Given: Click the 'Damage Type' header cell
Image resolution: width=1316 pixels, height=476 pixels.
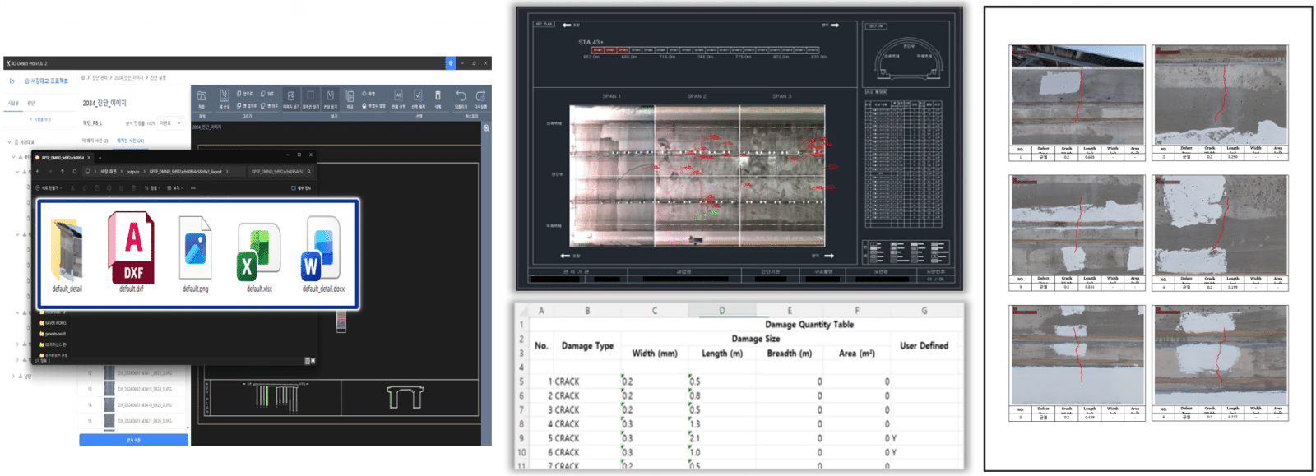Looking at the screenshot, I should coord(587,346).
